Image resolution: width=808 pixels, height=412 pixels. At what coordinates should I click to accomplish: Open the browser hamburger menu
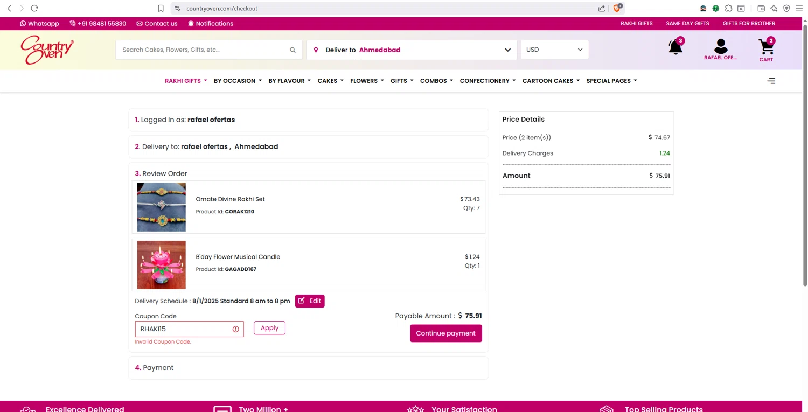tap(799, 8)
